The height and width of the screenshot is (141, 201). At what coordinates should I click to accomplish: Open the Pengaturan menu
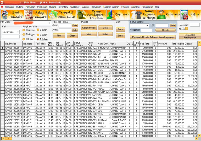click(147, 7)
